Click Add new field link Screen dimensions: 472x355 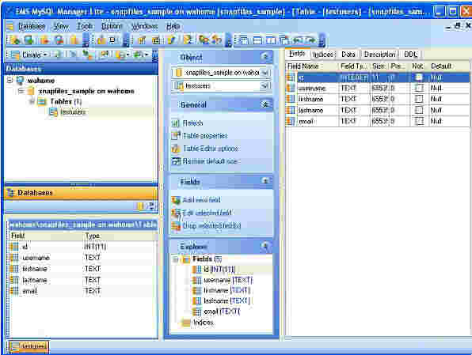pyautogui.click(x=201, y=200)
